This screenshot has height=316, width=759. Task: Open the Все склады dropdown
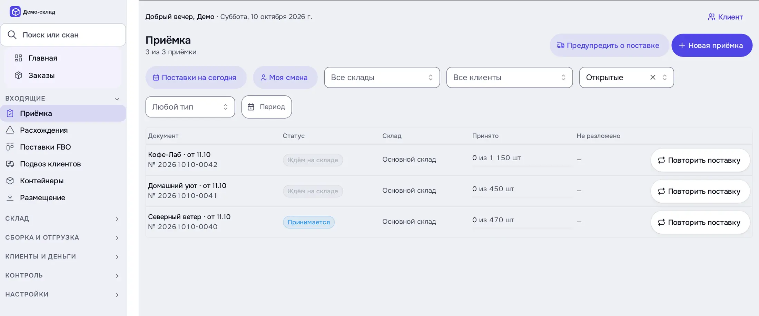[x=382, y=78]
